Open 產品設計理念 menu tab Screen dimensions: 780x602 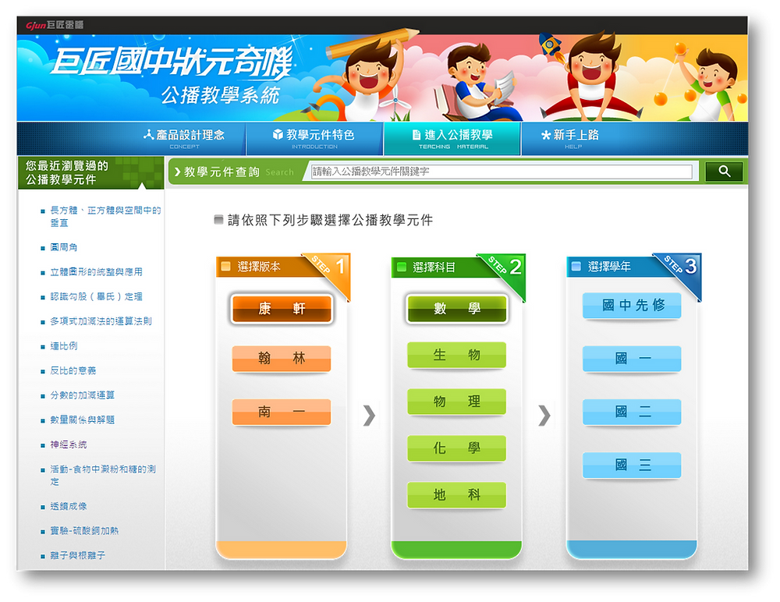coord(184,139)
